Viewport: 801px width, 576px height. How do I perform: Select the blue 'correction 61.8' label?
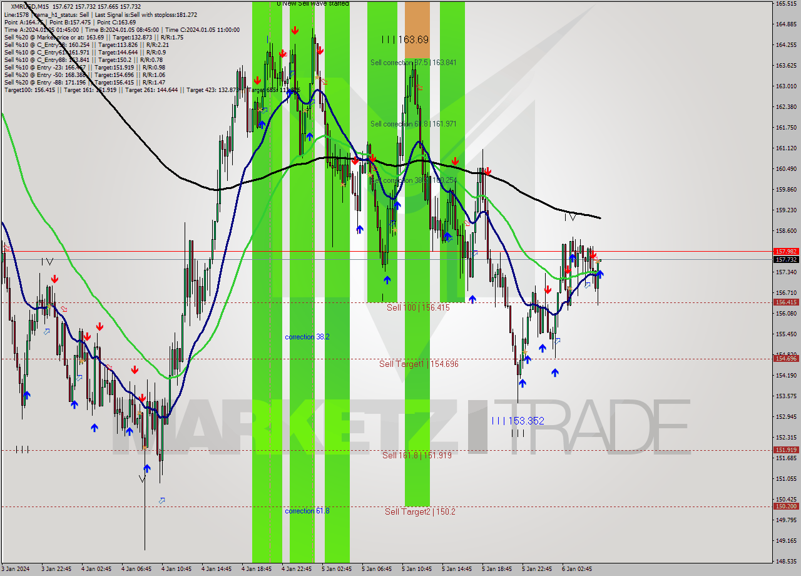307,511
